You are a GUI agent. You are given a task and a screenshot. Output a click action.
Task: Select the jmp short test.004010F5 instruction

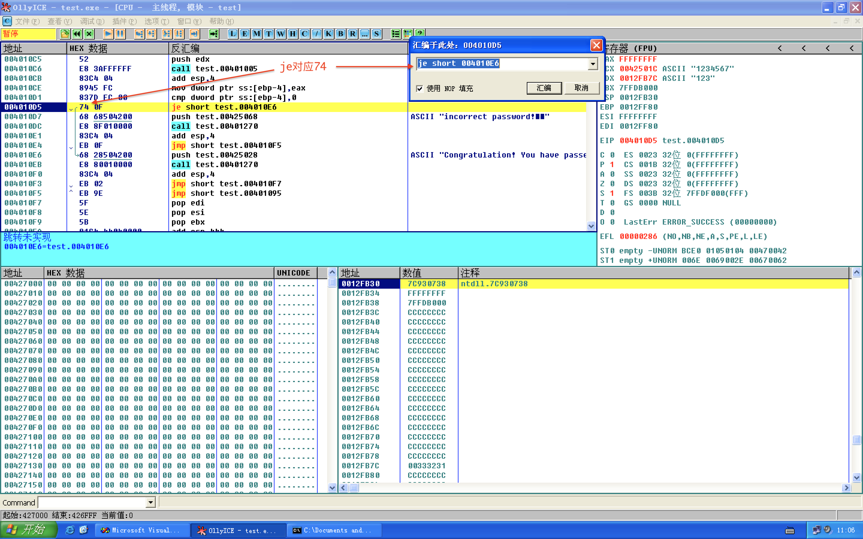(x=227, y=146)
